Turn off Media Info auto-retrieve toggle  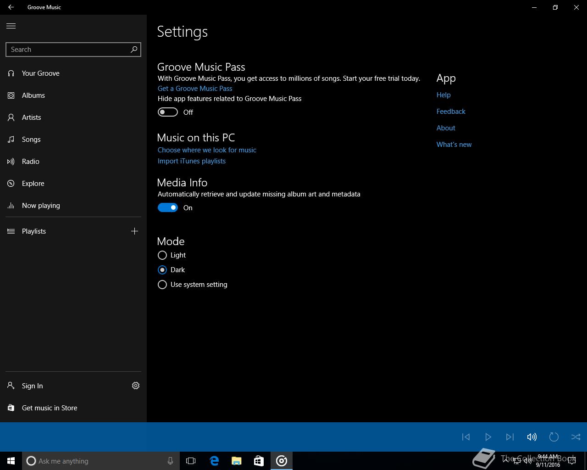pos(168,208)
